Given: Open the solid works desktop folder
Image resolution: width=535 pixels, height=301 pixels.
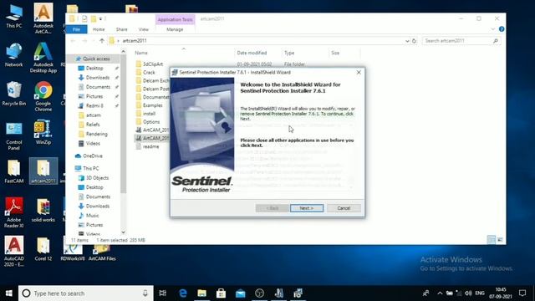Looking at the screenshot, I should tap(43, 211).
